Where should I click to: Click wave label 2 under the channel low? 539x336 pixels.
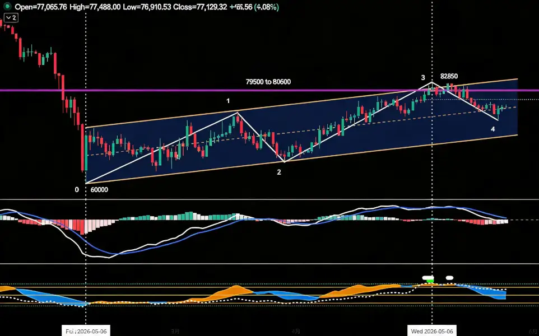(x=279, y=172)
